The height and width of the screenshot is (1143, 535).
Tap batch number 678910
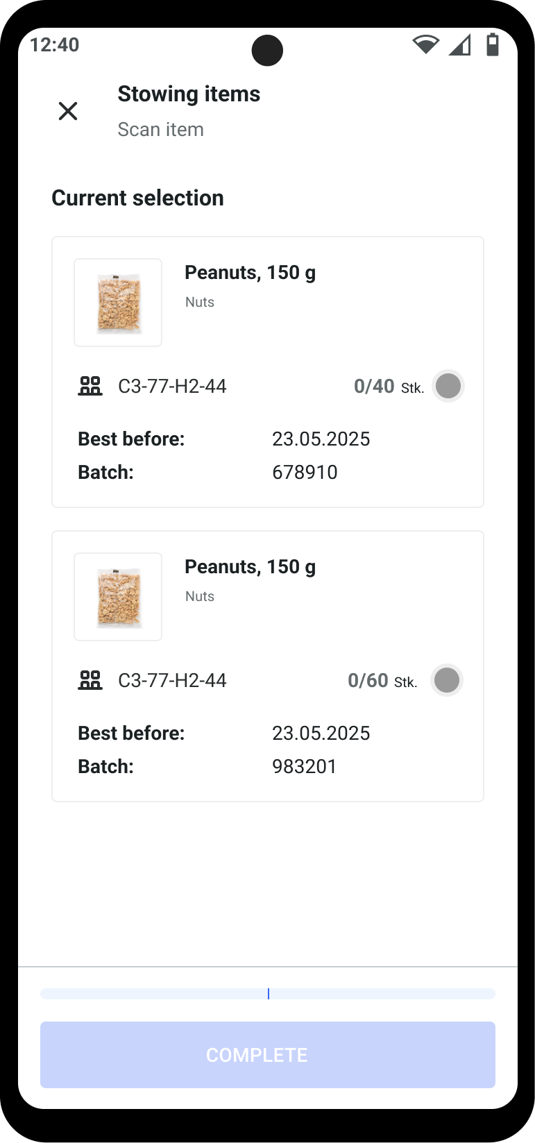305,473
